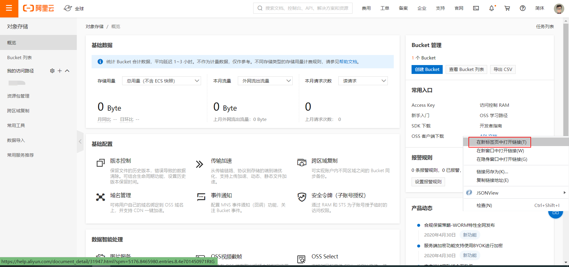Open the 新手入门 link
The height and width of the screenshot is (267, 569).
[x=420, y=116]
